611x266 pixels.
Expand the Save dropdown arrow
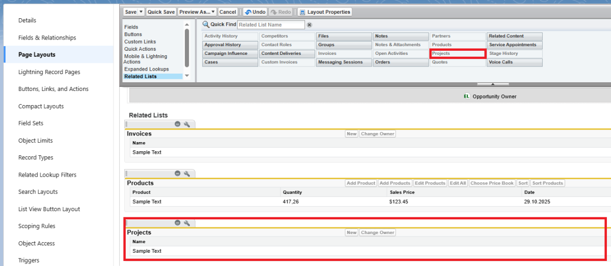point(142,12)
